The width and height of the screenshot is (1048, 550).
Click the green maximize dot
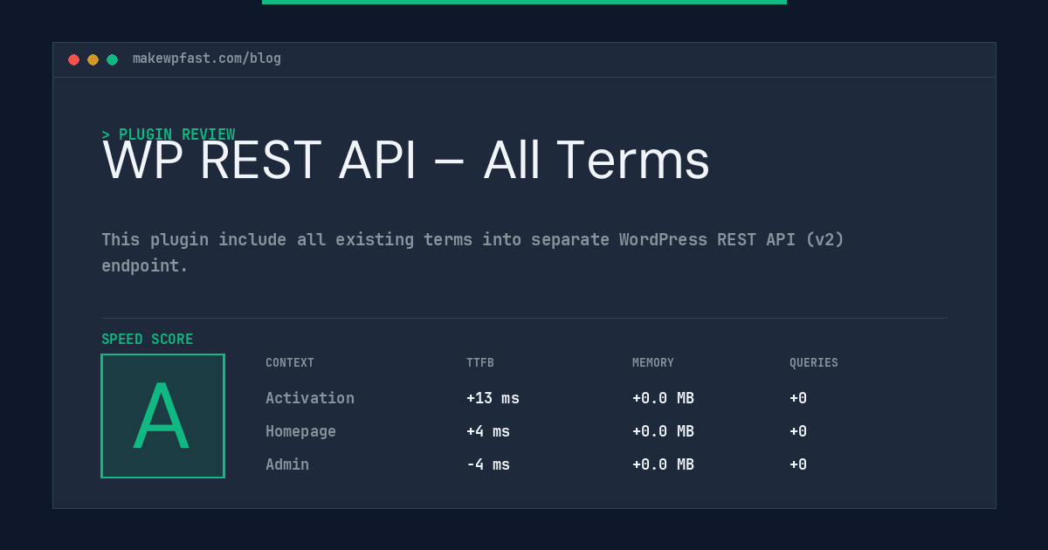click(112, 59)
